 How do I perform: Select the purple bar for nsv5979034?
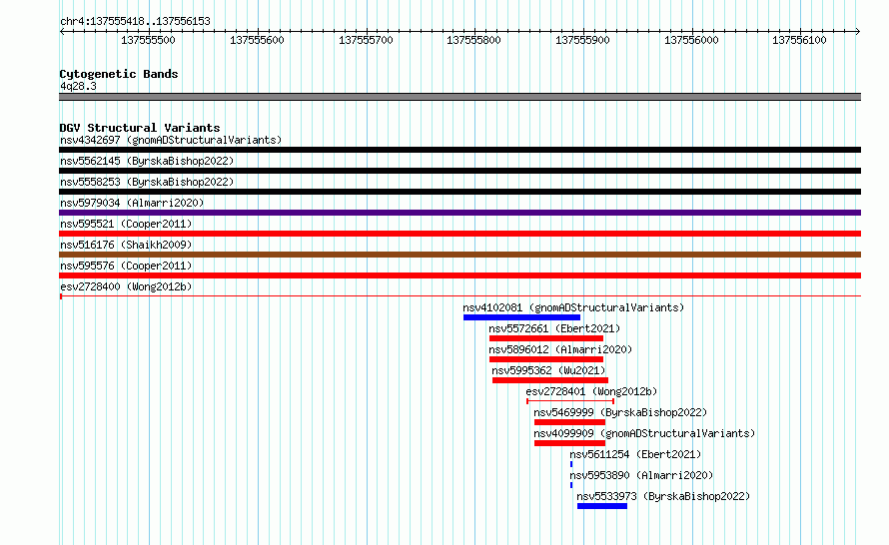[x=459, y=213]
